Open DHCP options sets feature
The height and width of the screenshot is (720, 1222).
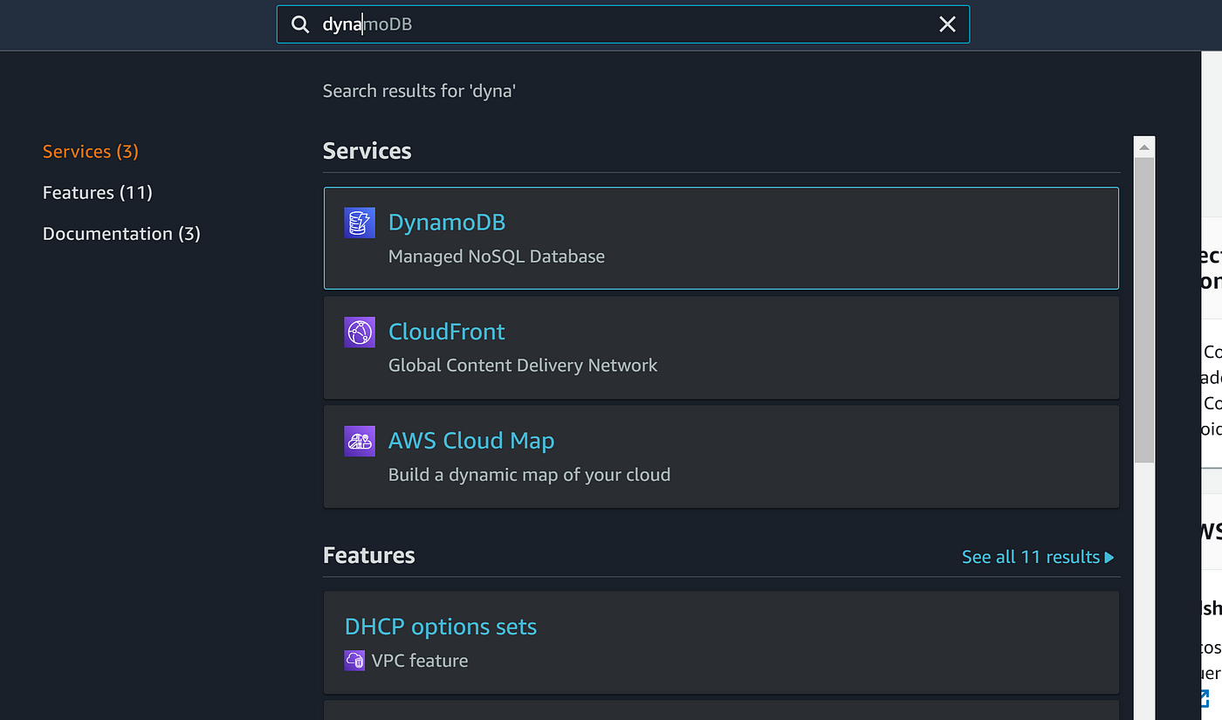[441, 627]
